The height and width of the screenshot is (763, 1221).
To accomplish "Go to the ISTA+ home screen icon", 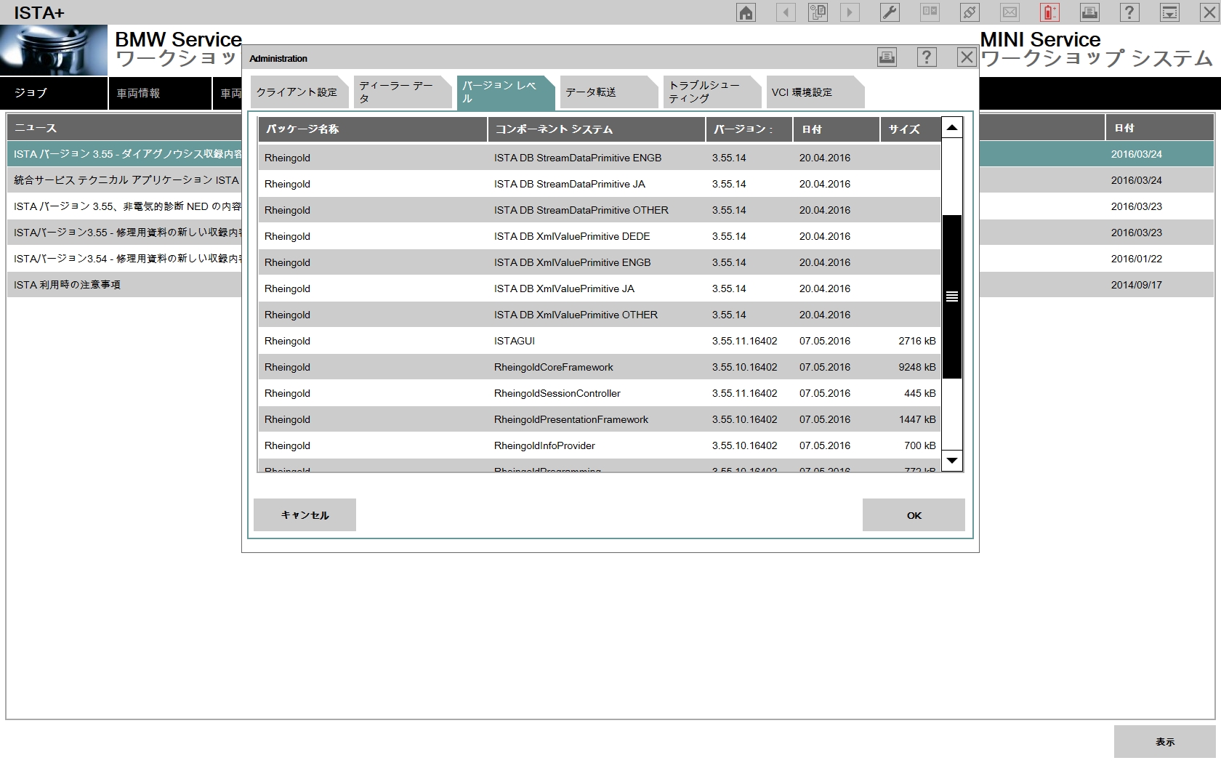I will point(746,12).
